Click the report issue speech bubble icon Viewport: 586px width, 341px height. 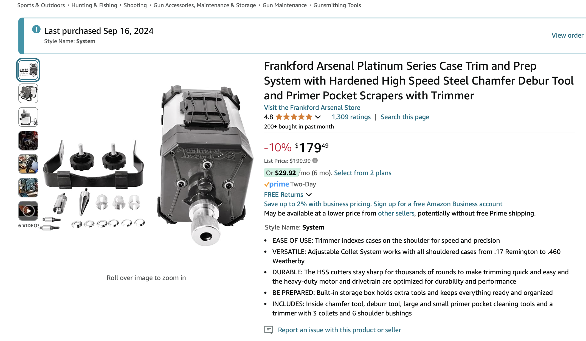click(x=268, y=330)
